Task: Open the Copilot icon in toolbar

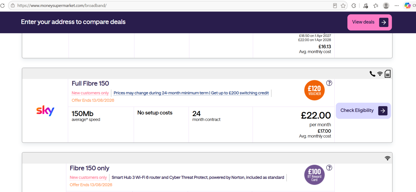Action: click(407, 5)
